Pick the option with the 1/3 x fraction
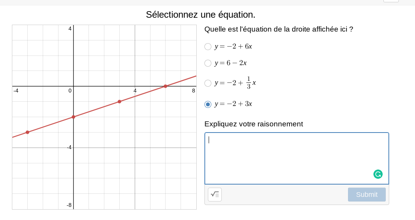Image resolution: width=415 pixels, height=220 pixels. point(208,83)
